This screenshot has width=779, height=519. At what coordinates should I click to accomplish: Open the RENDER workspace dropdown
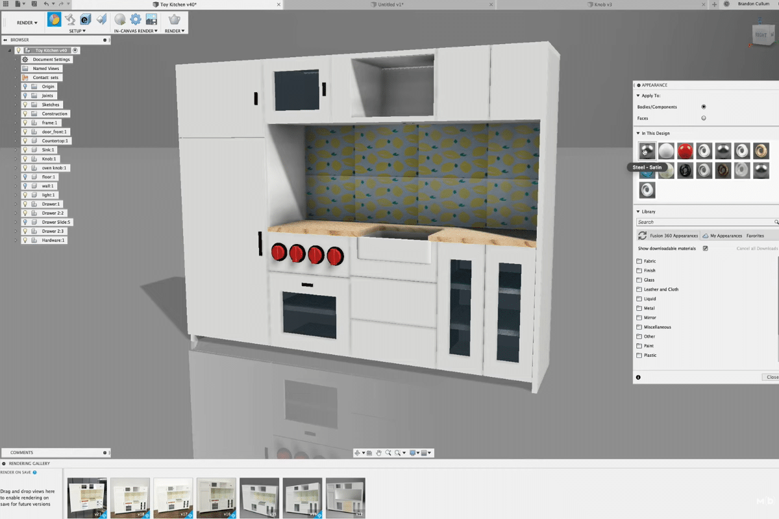point(27,23)
